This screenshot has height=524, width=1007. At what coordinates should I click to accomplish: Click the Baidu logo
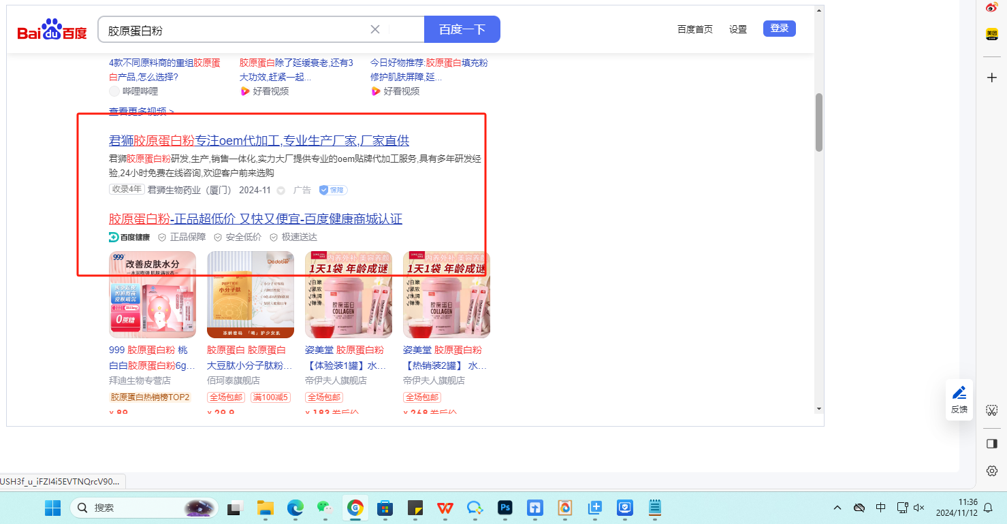coord(52,31)
